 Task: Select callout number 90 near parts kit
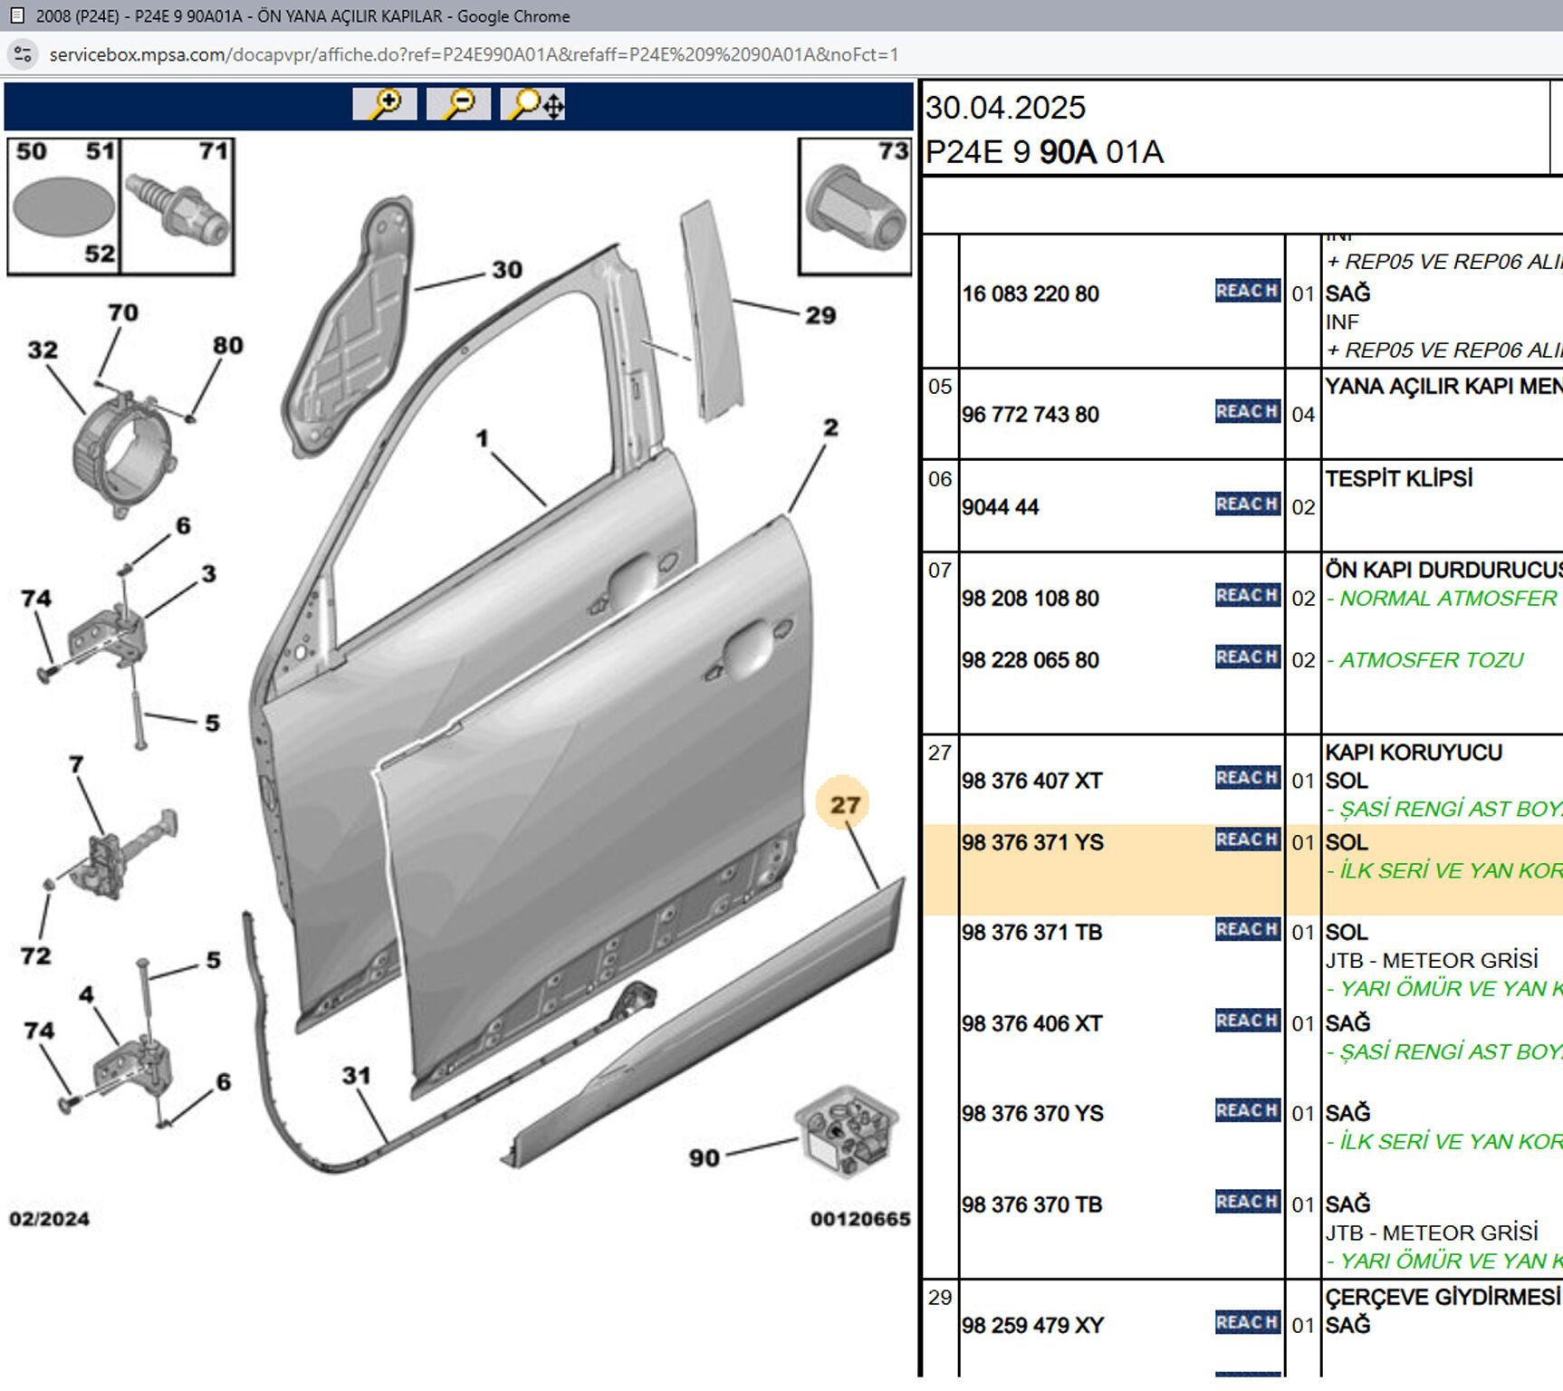point(705,1157)
